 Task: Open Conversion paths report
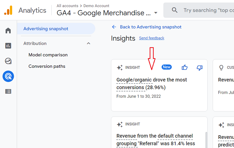(x=47, y=66)
